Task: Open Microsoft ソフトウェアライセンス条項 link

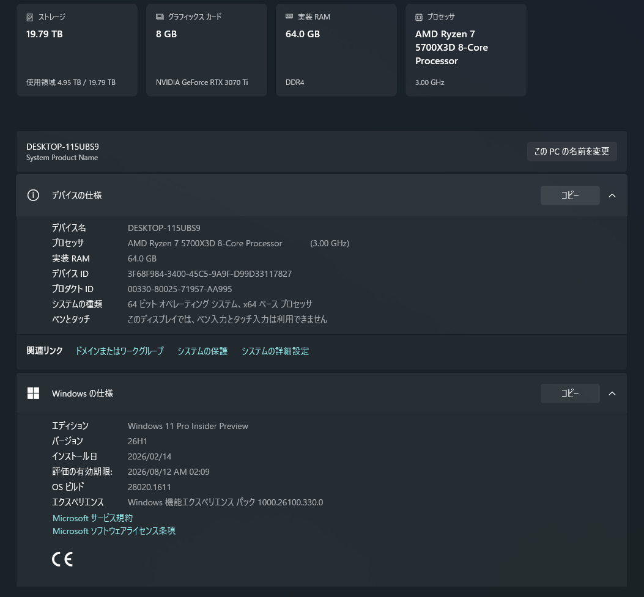Action: click(114, 531)
